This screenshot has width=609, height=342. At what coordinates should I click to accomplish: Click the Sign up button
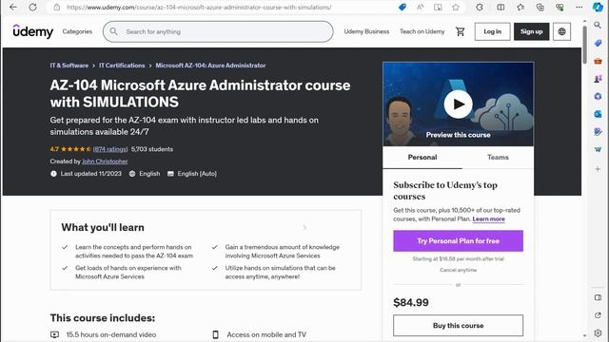[531, 31]
